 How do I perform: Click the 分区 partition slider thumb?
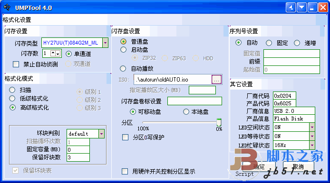click(219, 122)
